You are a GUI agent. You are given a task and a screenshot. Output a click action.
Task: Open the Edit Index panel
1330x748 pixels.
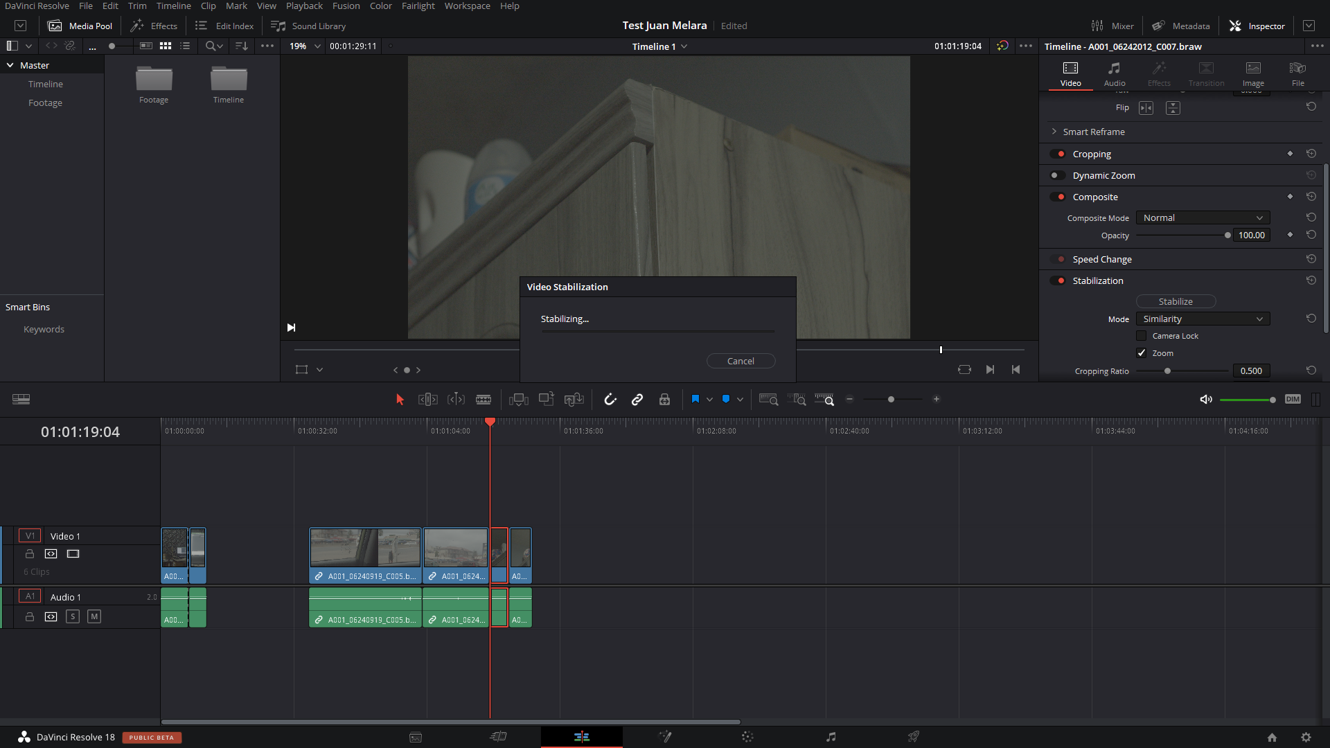coord(224,26)
